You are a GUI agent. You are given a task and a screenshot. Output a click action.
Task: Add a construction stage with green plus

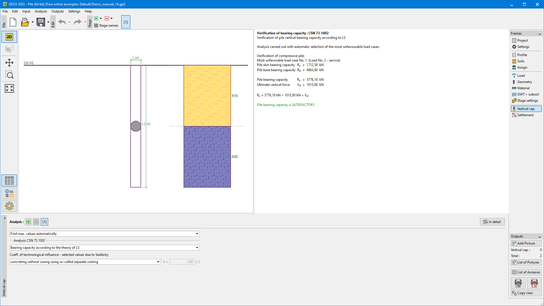point(96,18)
